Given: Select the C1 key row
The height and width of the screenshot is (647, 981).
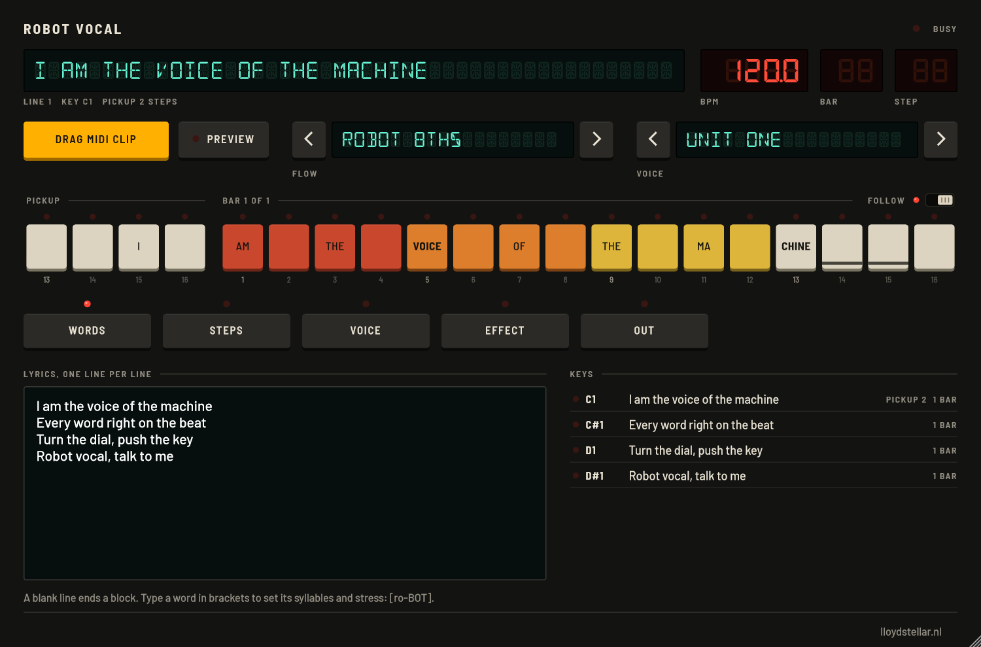Looking at the screenshot, I should tap(764, 399).
